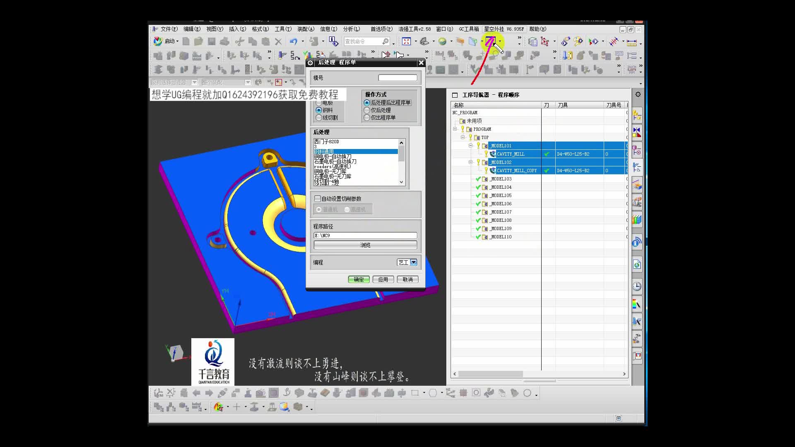Viewport: 795px width, 447px height.
Task: Open the 分析 menu
Action: (351, 29)
